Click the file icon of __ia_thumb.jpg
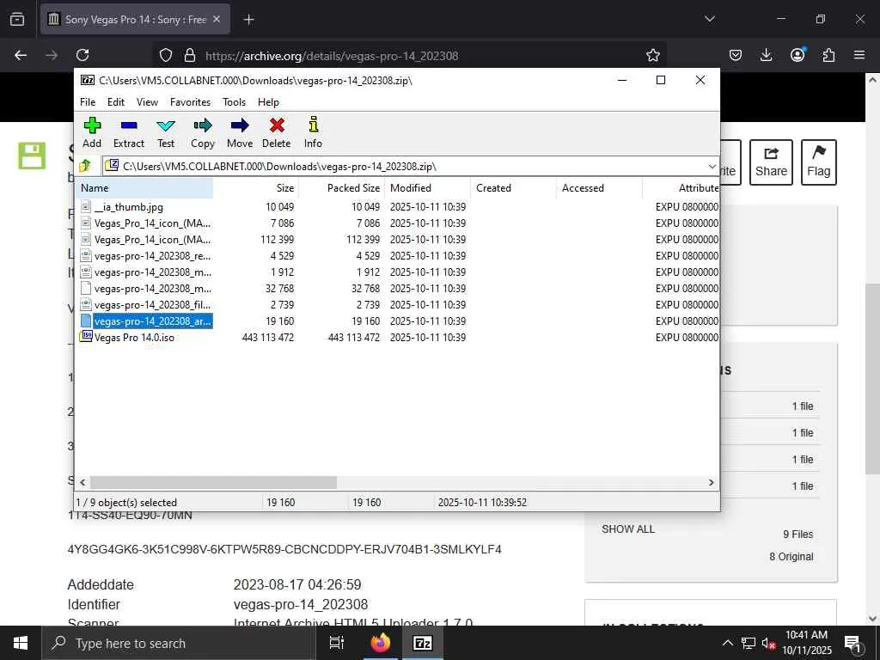 (x=86, y=207)
